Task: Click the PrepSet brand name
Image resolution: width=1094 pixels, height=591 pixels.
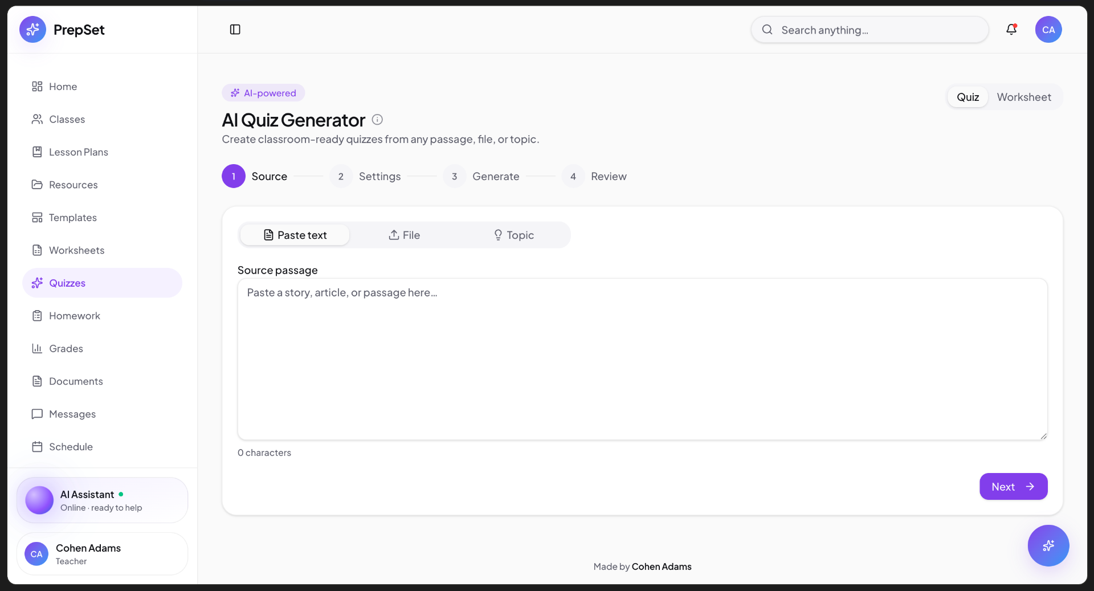Action: click(79, 30)
